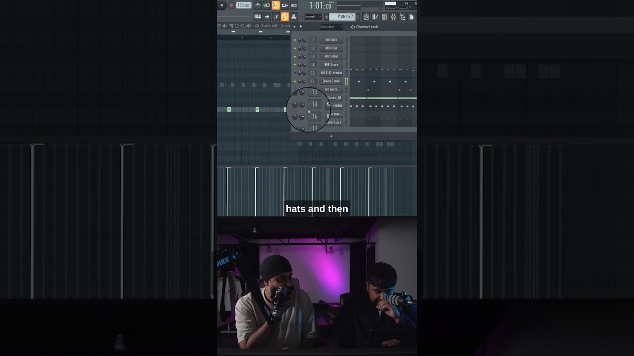Screen dimensions: 634x356
Task: Add a new channel with plus button
Action: (x=331, y=136)
